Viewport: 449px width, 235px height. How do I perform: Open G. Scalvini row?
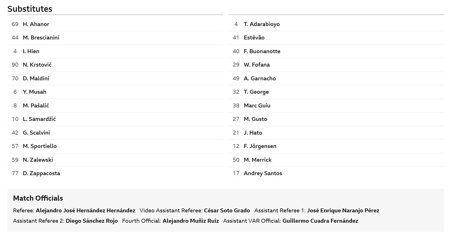pos(115,133)
